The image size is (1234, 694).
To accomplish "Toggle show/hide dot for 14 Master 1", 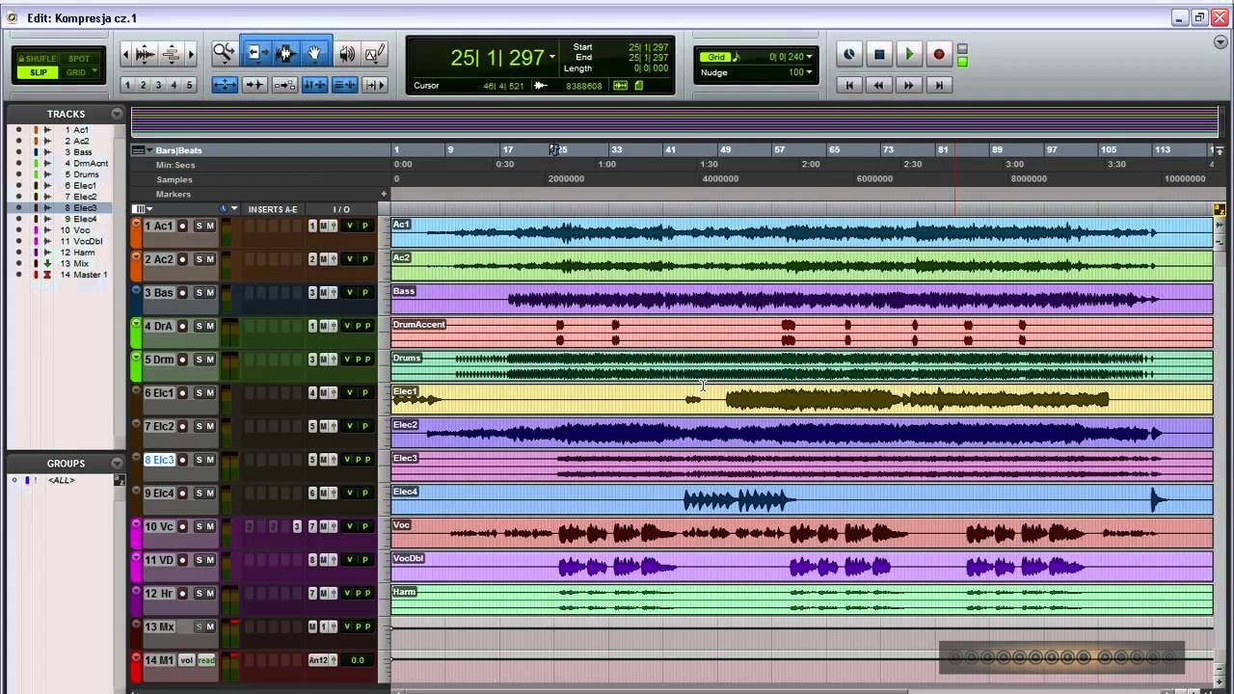I will coord(18,275).
